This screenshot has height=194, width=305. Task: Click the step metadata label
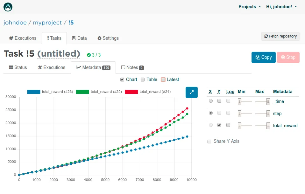(x=277, y=114)
